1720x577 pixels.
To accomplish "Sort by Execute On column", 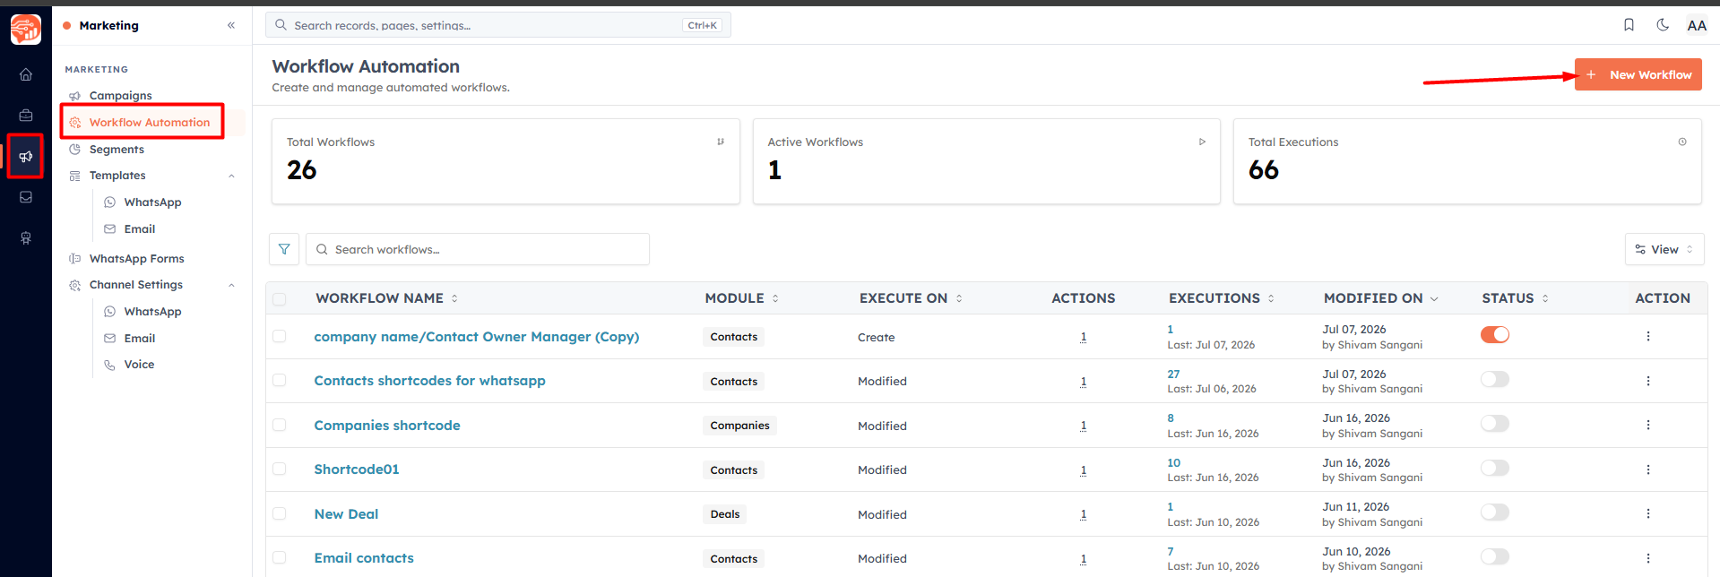I will coord(912,298).
